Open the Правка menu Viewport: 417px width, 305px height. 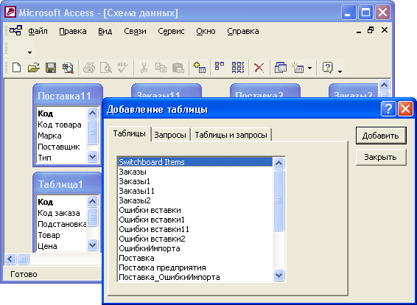point(73,31)
